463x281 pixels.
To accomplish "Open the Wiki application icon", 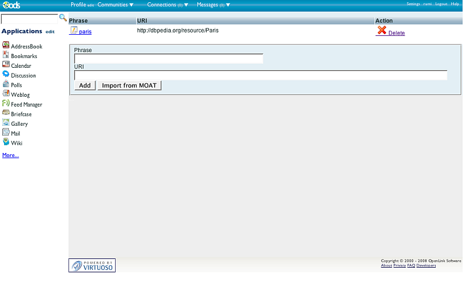I will tap(6, 142).
